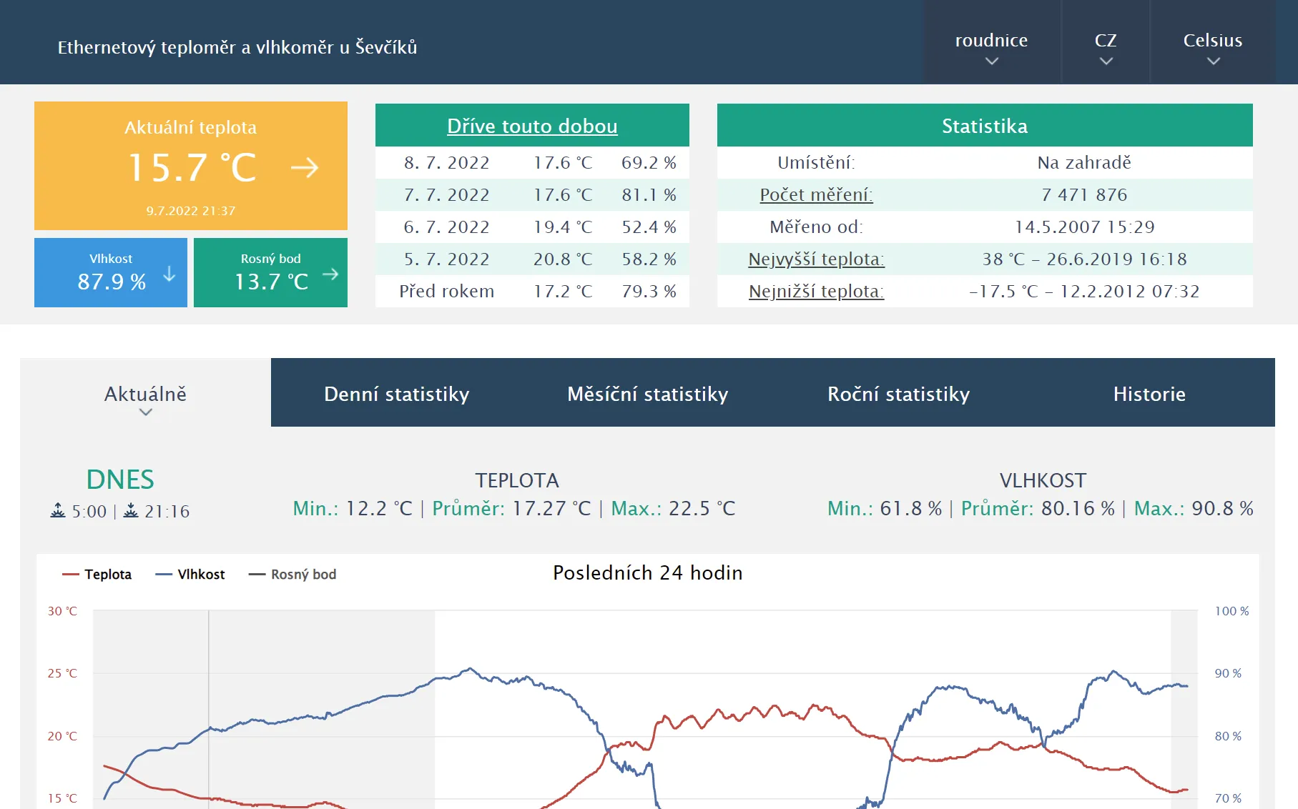Click the down arrow in Vlhkost box
This screenshot has height=809, width=1298.
tap(169, 272)
